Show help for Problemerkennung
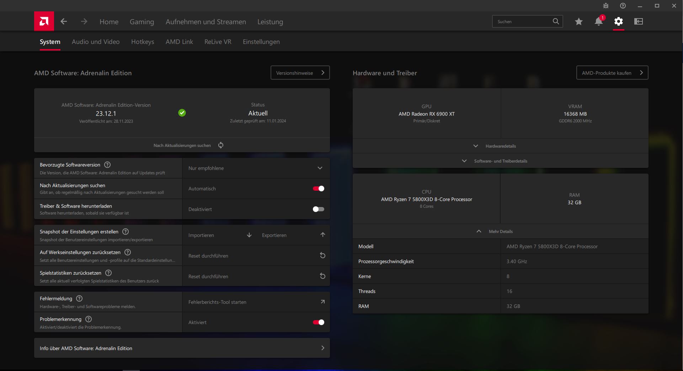683x371 pixels. pos(89,319)
